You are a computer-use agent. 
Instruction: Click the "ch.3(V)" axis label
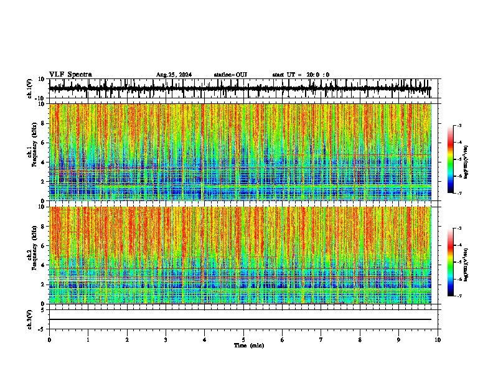pos(30,319)
